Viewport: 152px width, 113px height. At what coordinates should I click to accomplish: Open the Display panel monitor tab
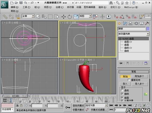click(x=142, y=23)
